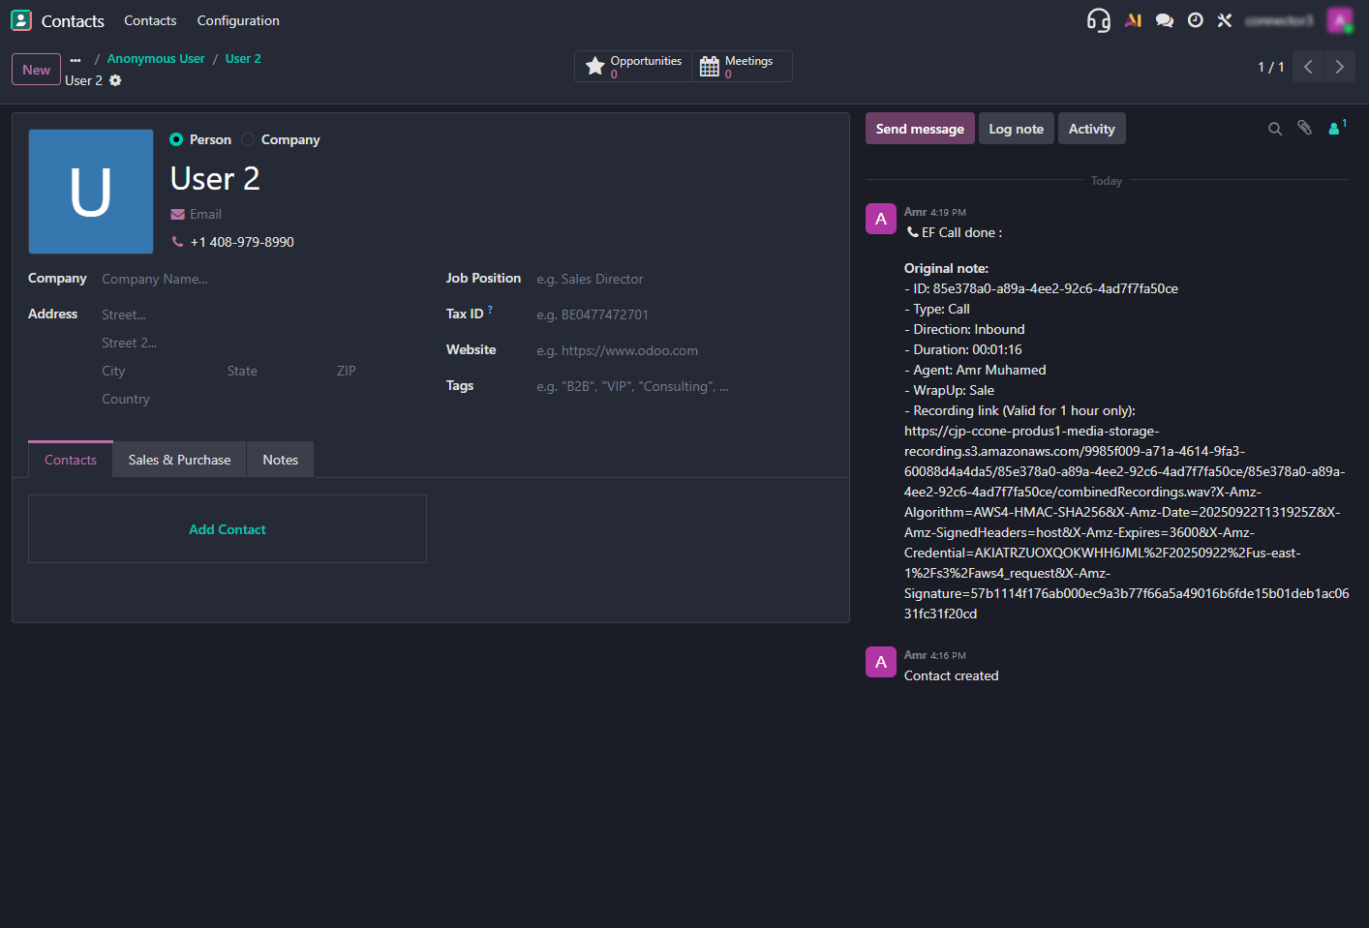Search messages with chatter magnifier icon
Screen dimensions: 1369x928
1275,129
